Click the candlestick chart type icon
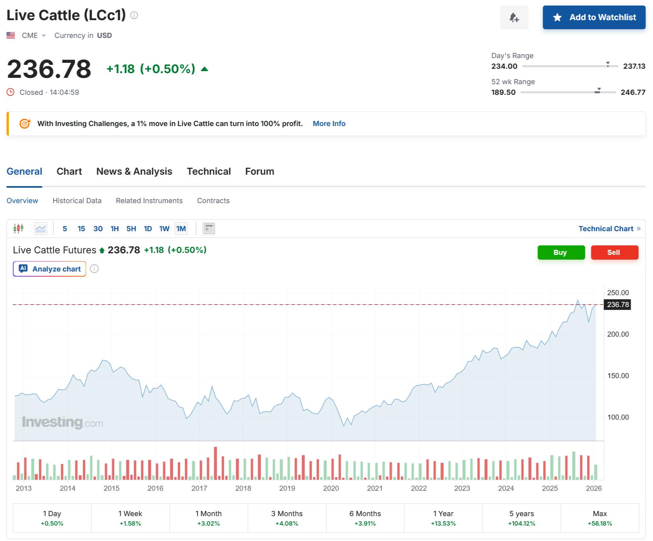The height and width of the screenshot is (541, 653). pyautogui.click(x=19, y=228)
